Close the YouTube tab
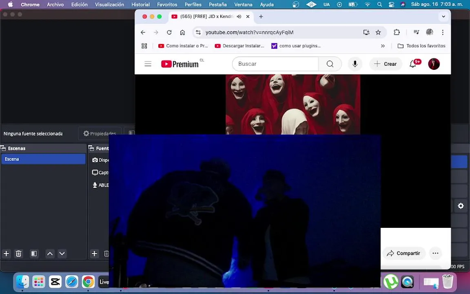The height and width of the screenshot is (294, 470). (x=248, y=16)
